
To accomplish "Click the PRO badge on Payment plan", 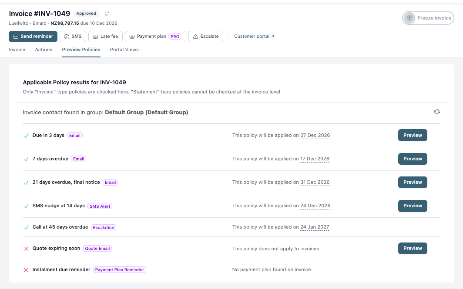I will [175, 37].
